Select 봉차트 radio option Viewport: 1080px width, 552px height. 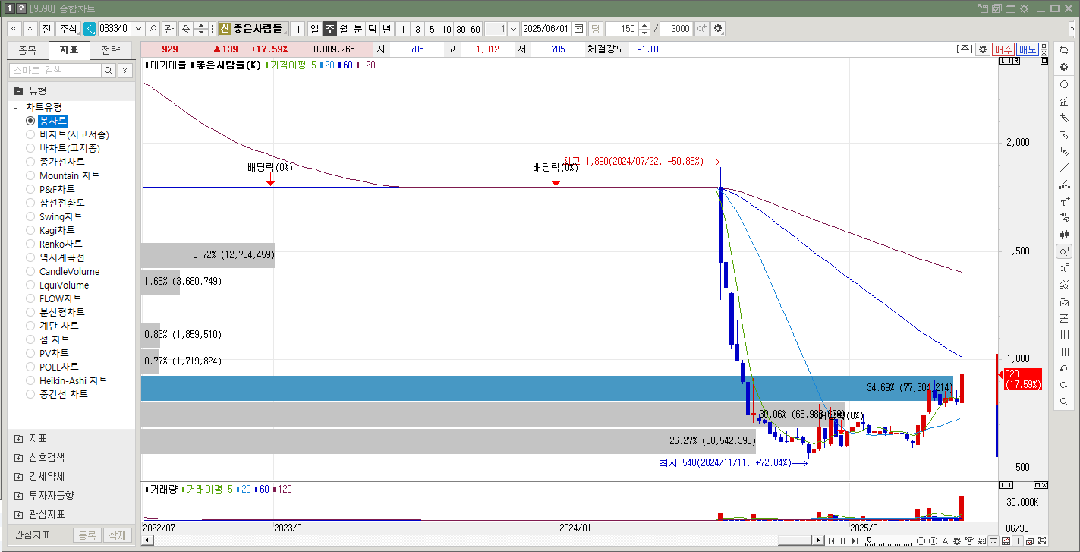click(x=31, y=121)
